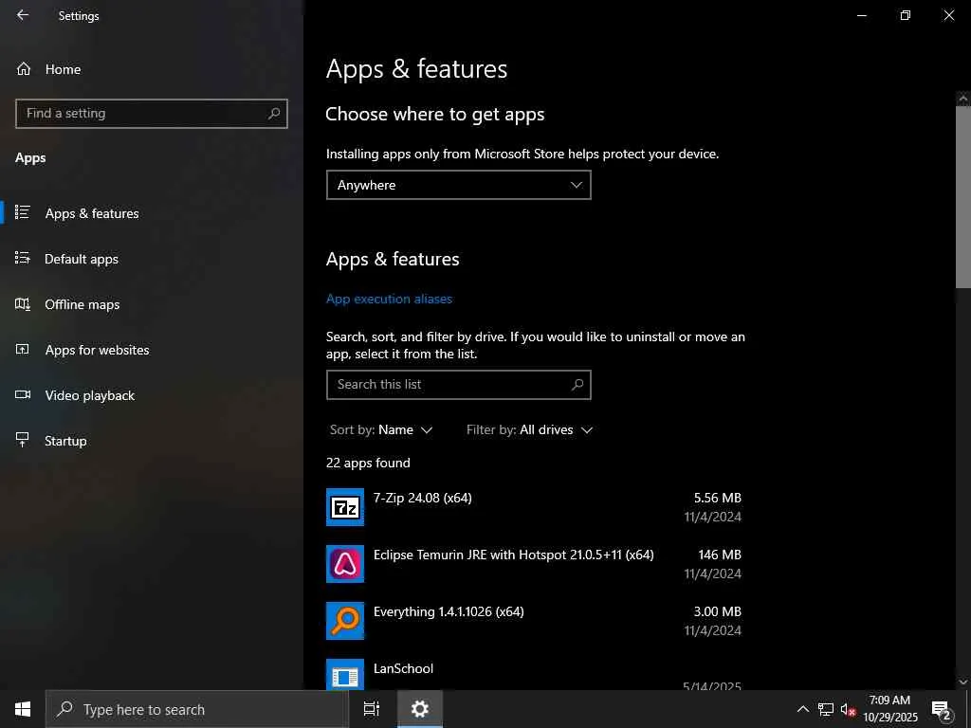Open the Action Center notifications icon
This screenshot has width=971, height=728.
[x=942, y=709]
